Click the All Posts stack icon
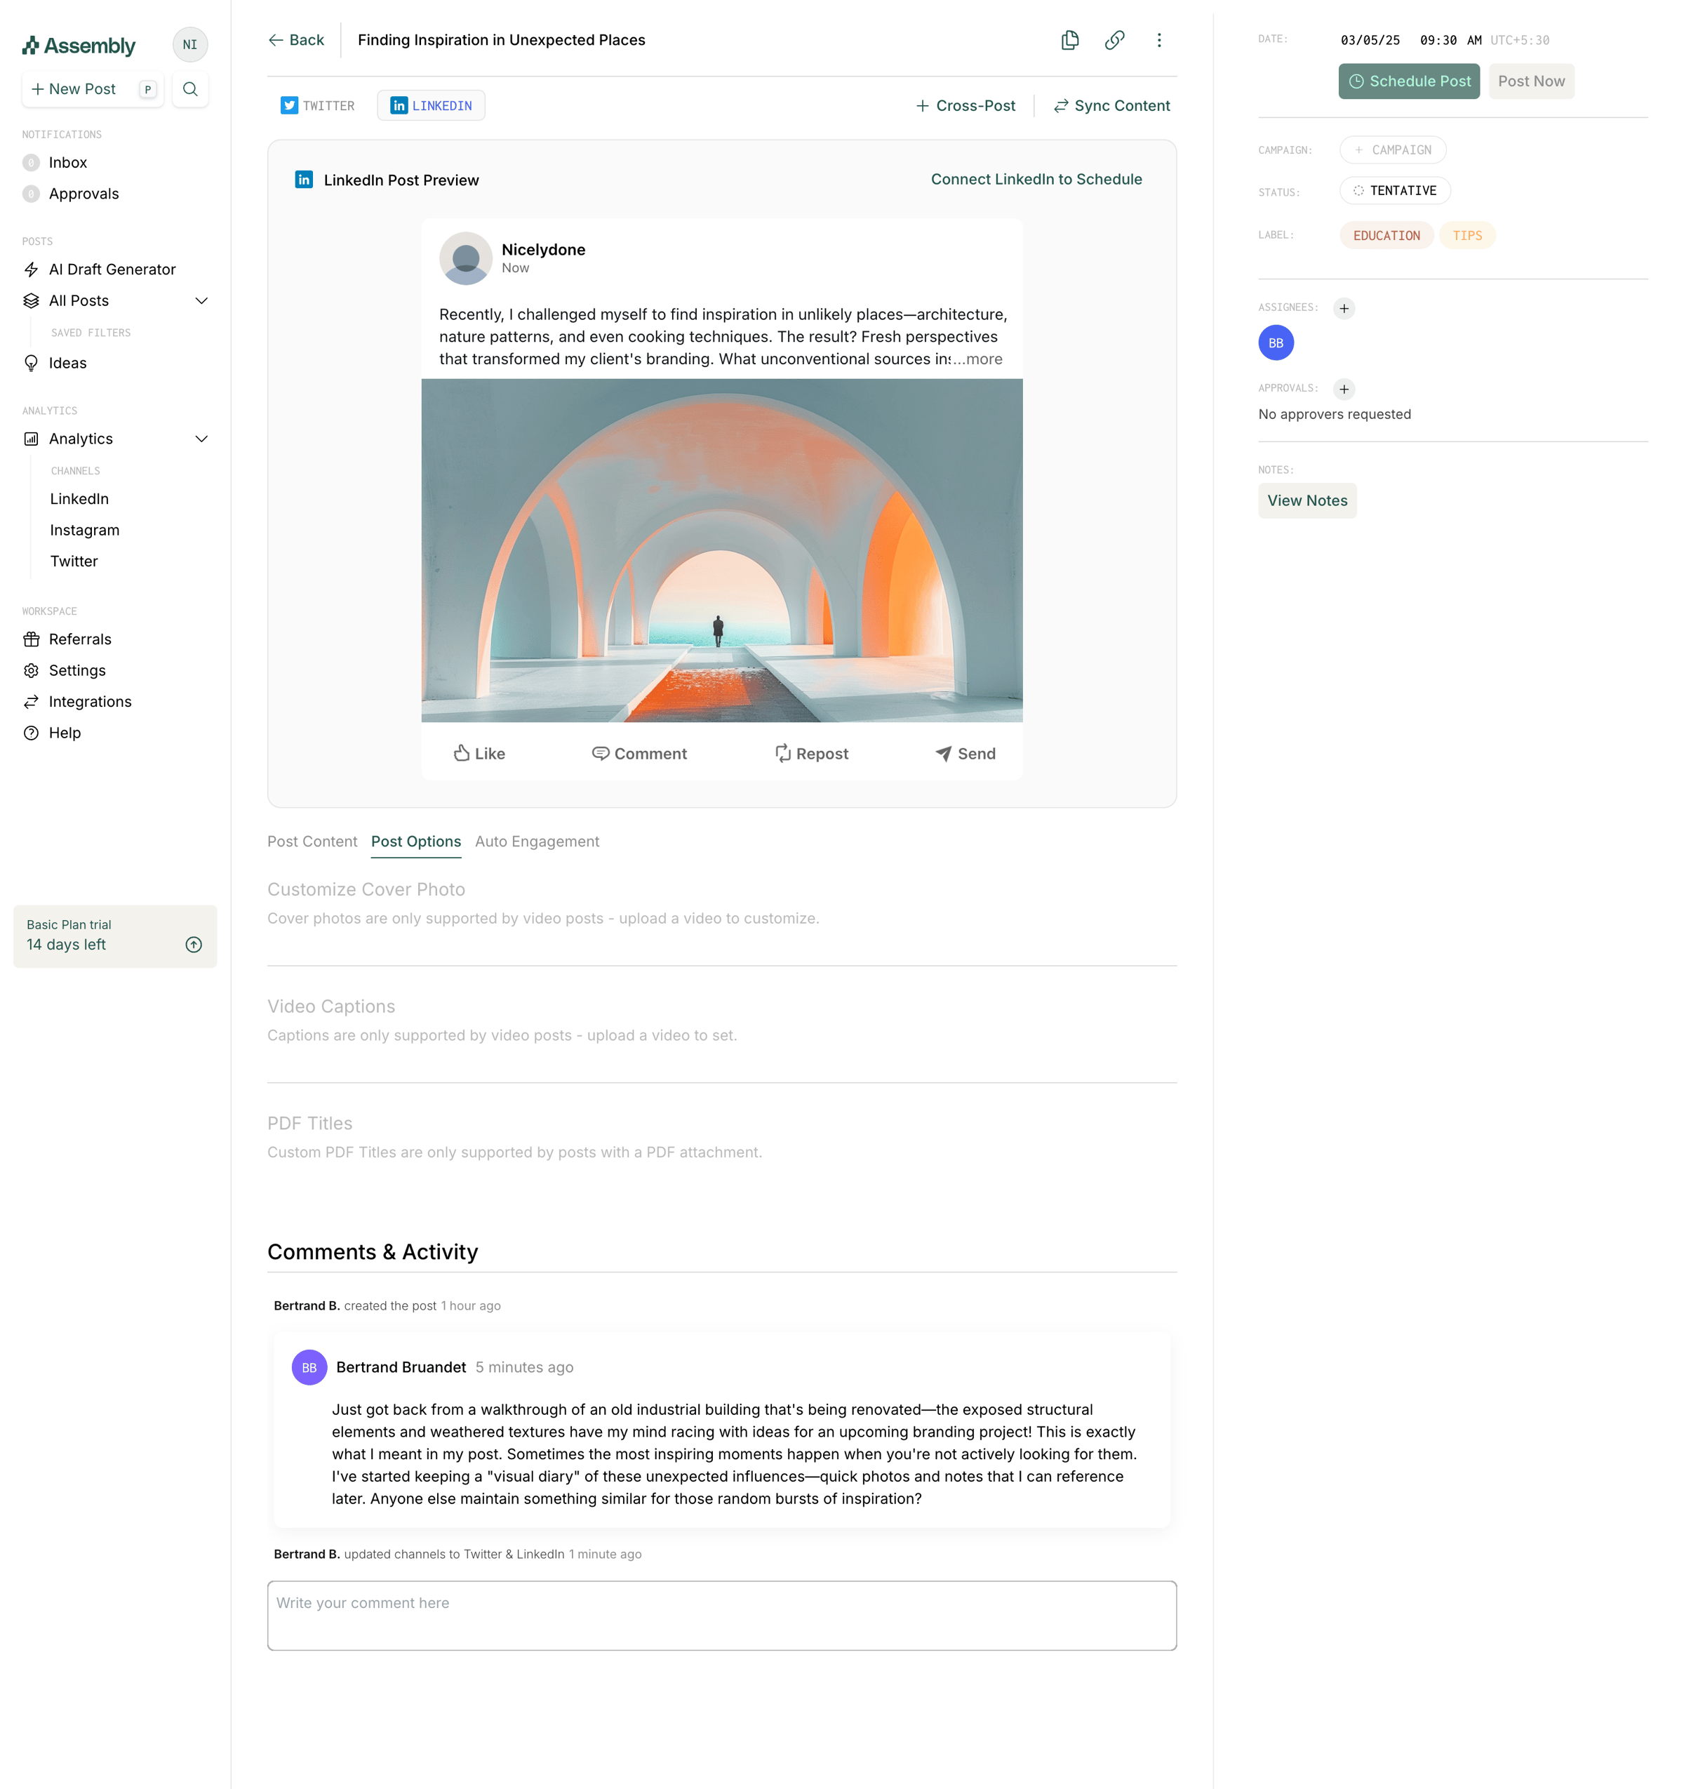 point(32,300)
